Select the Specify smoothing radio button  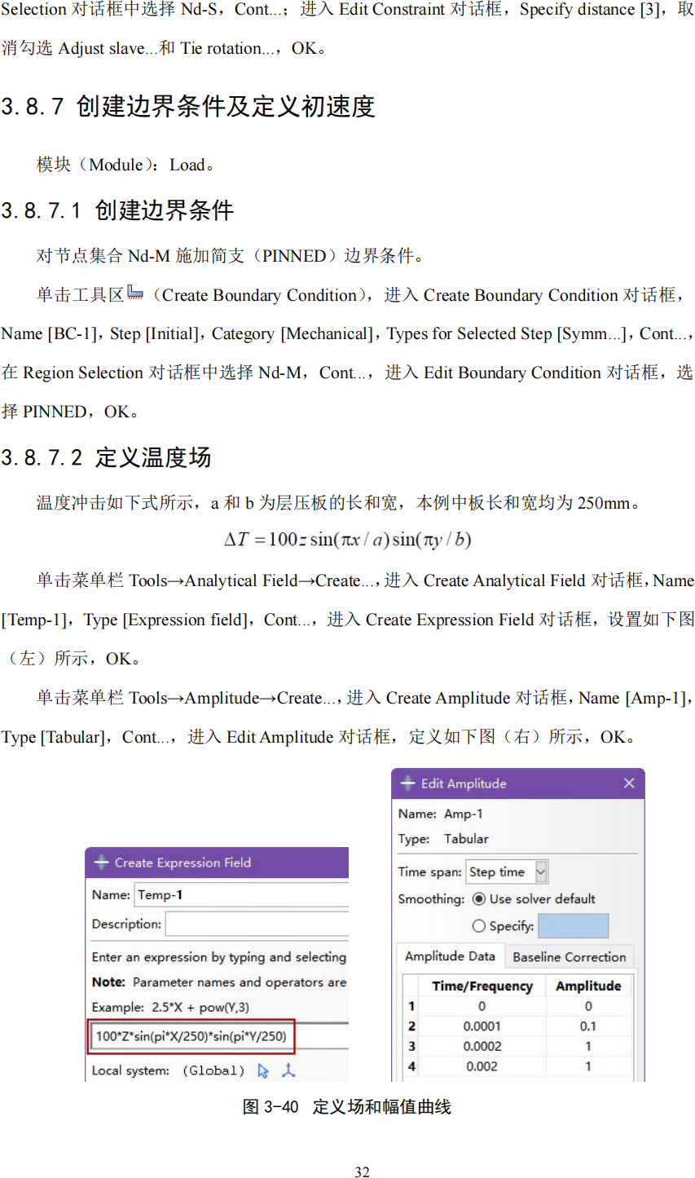[x=479, y=925]
